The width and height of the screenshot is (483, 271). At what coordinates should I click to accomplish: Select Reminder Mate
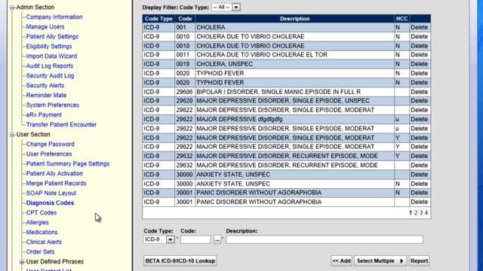pyautogui.click(x=46, y=96)
